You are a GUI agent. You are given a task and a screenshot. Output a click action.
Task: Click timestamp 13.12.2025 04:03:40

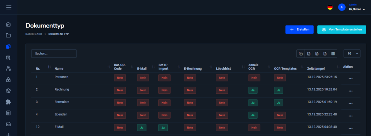322,127
